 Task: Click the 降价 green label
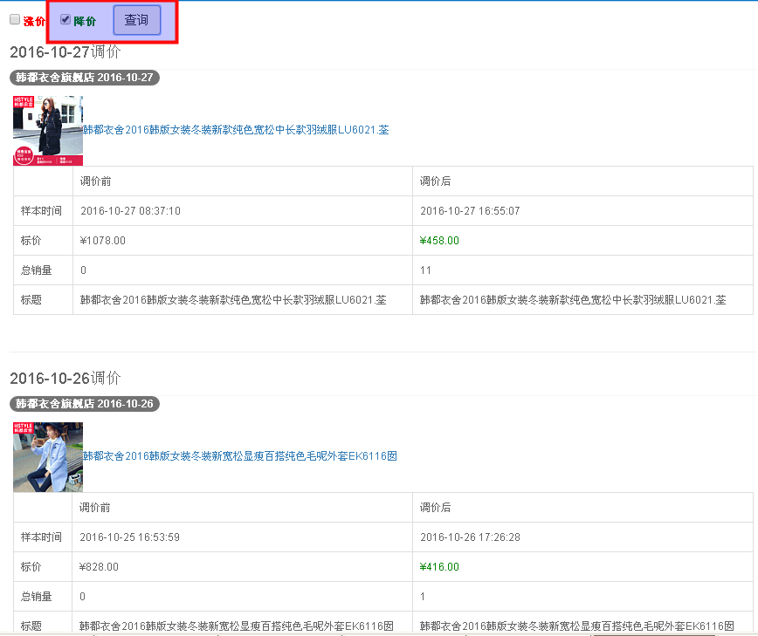point(85,21)
